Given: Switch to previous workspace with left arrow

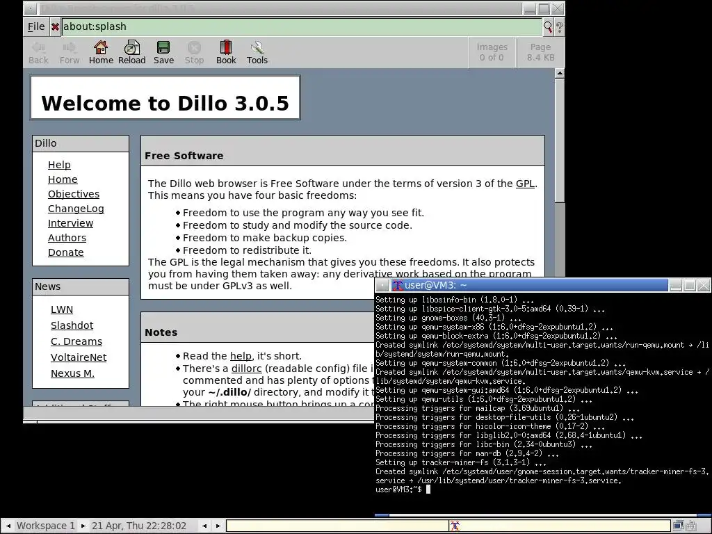Looking at the screenshot, I should tap(8, 526).
